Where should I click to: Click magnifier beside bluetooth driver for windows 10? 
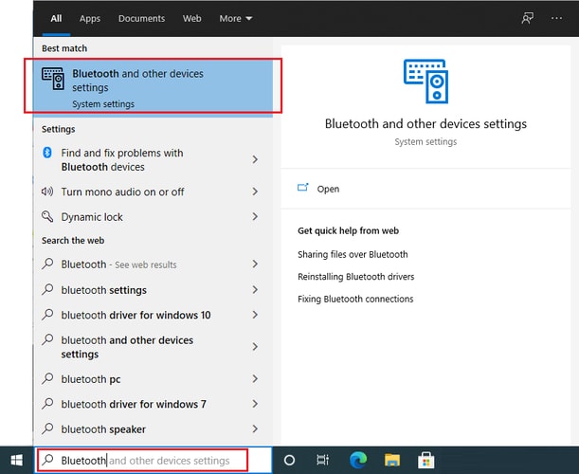(47, 315)
